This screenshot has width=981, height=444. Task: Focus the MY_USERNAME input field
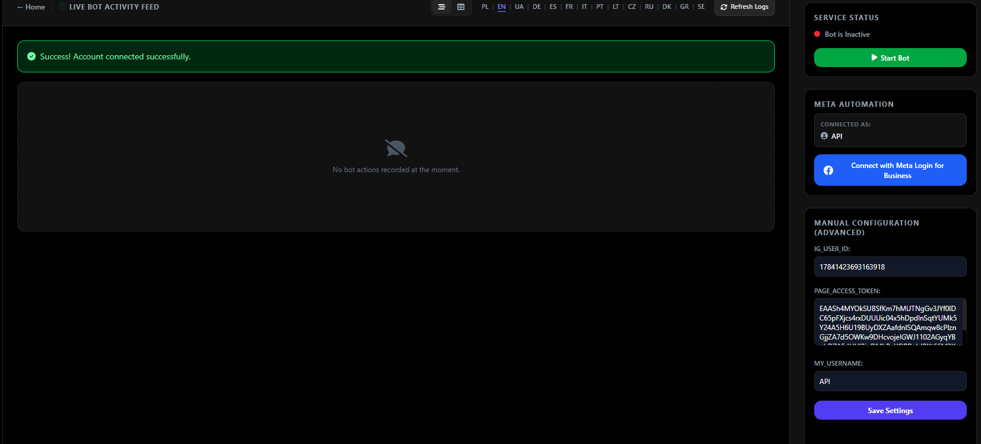(890, 381)
